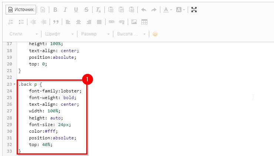Click the undo arrow icon
274x156 pixels.
pyautogui.click(x=144, y=10)
